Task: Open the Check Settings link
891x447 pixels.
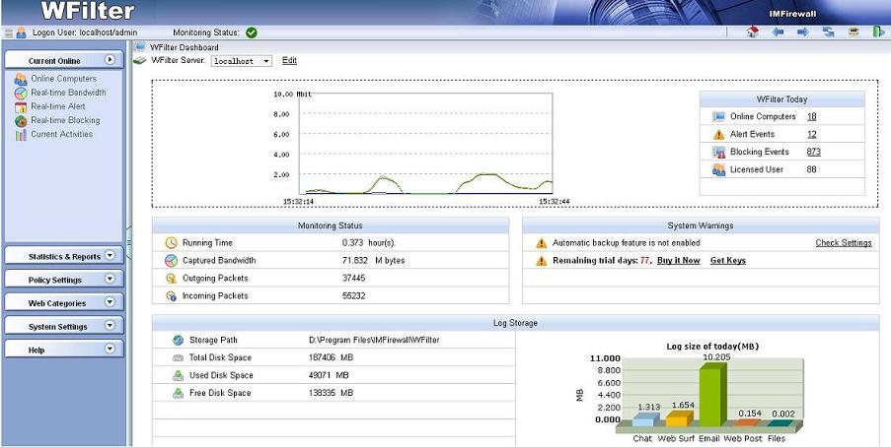Action: (x=844, y=243)
